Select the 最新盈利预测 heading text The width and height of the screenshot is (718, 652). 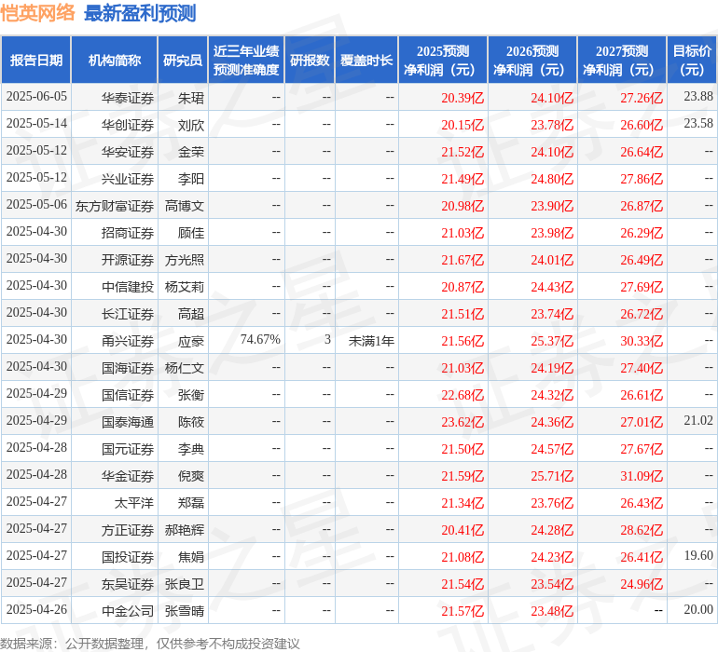pos(140,13)
